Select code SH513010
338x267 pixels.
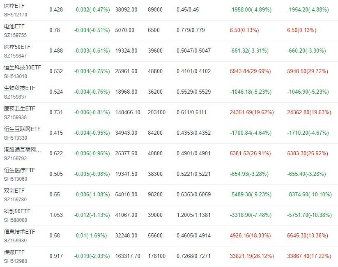tap(16, 76)
